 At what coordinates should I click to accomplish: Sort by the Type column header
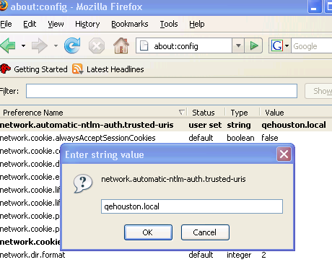point(243,113)
